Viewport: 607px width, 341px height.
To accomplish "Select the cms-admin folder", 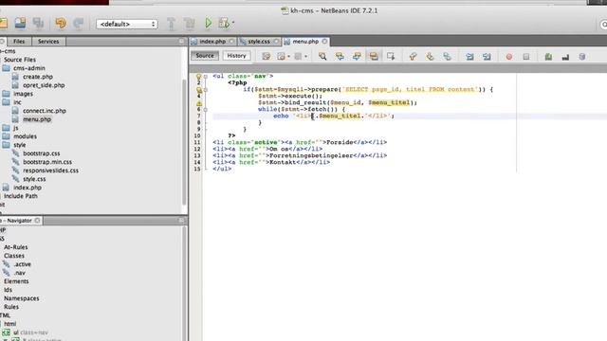I will 29,68.
